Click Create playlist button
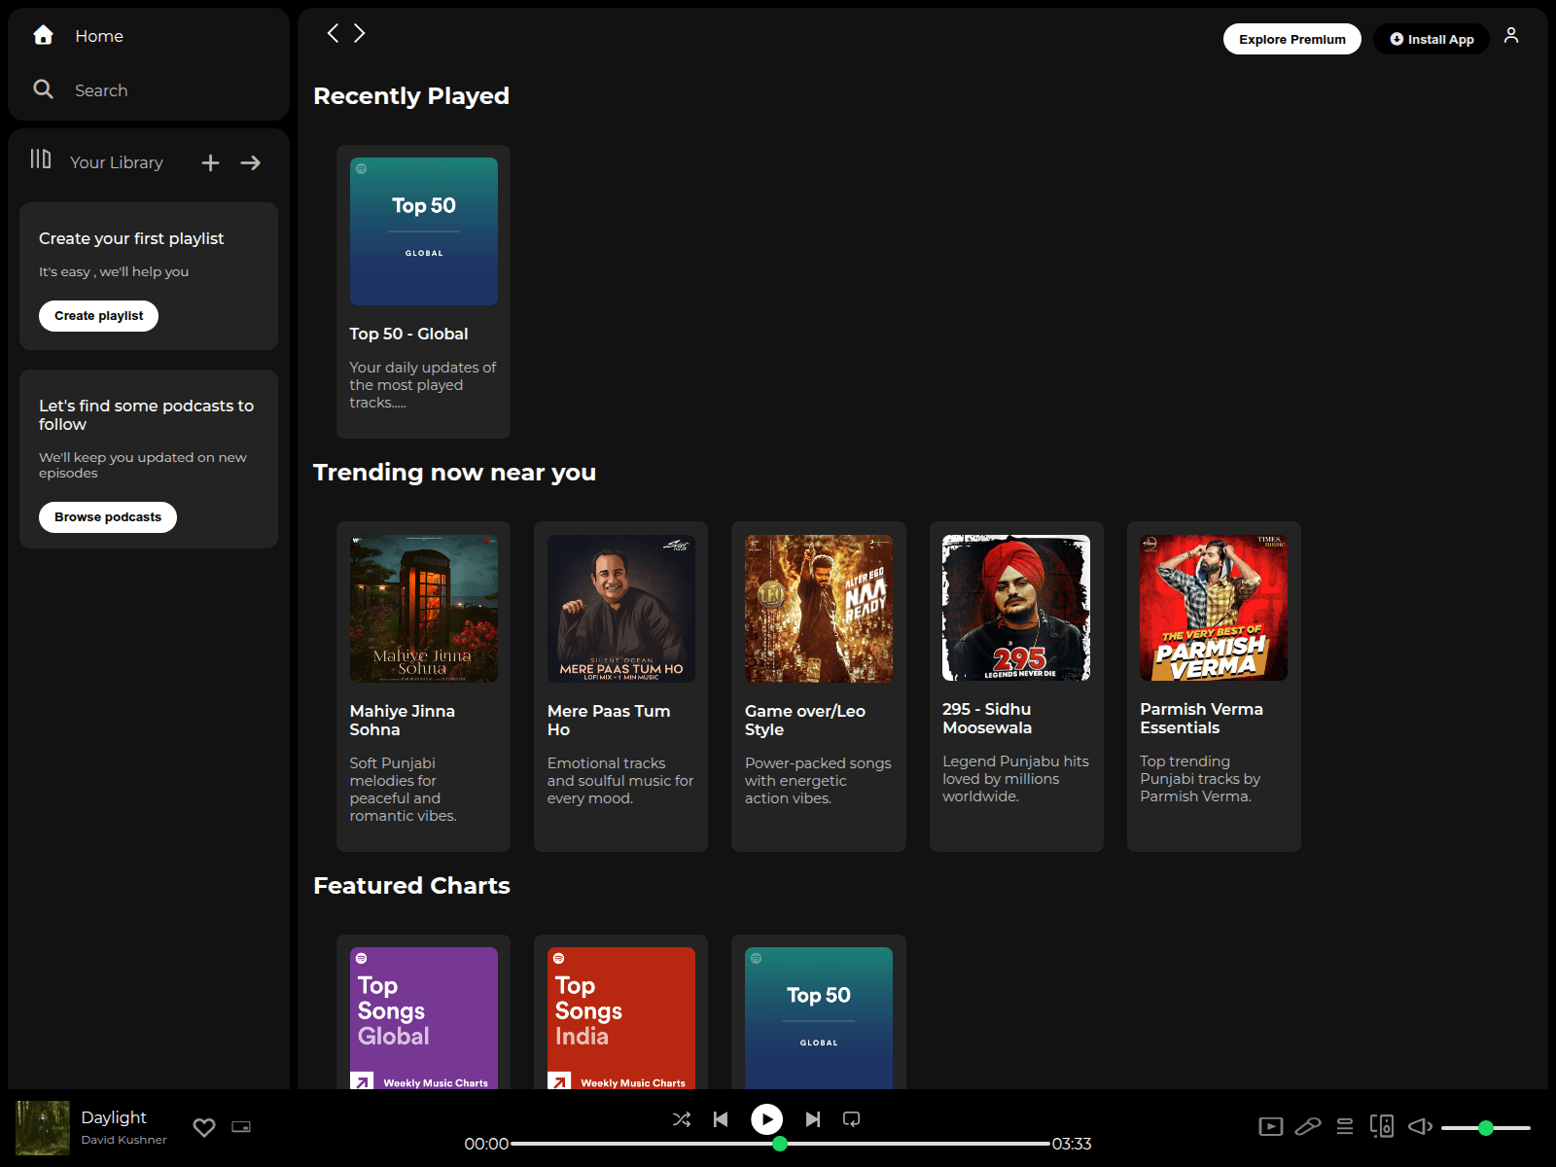 click(98, 315)
